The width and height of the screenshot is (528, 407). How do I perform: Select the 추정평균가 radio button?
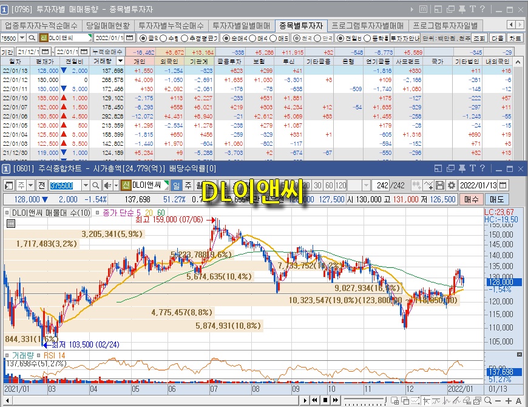click(x=184, y=38)
